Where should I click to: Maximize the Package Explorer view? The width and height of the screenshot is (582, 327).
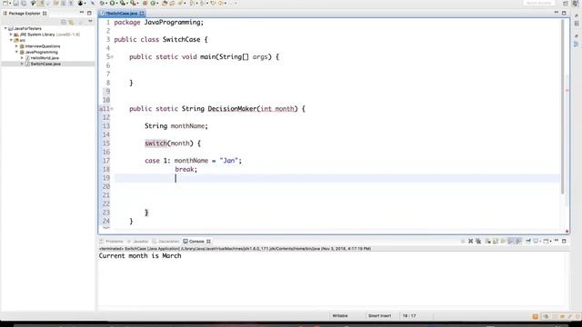click(89, 13)
